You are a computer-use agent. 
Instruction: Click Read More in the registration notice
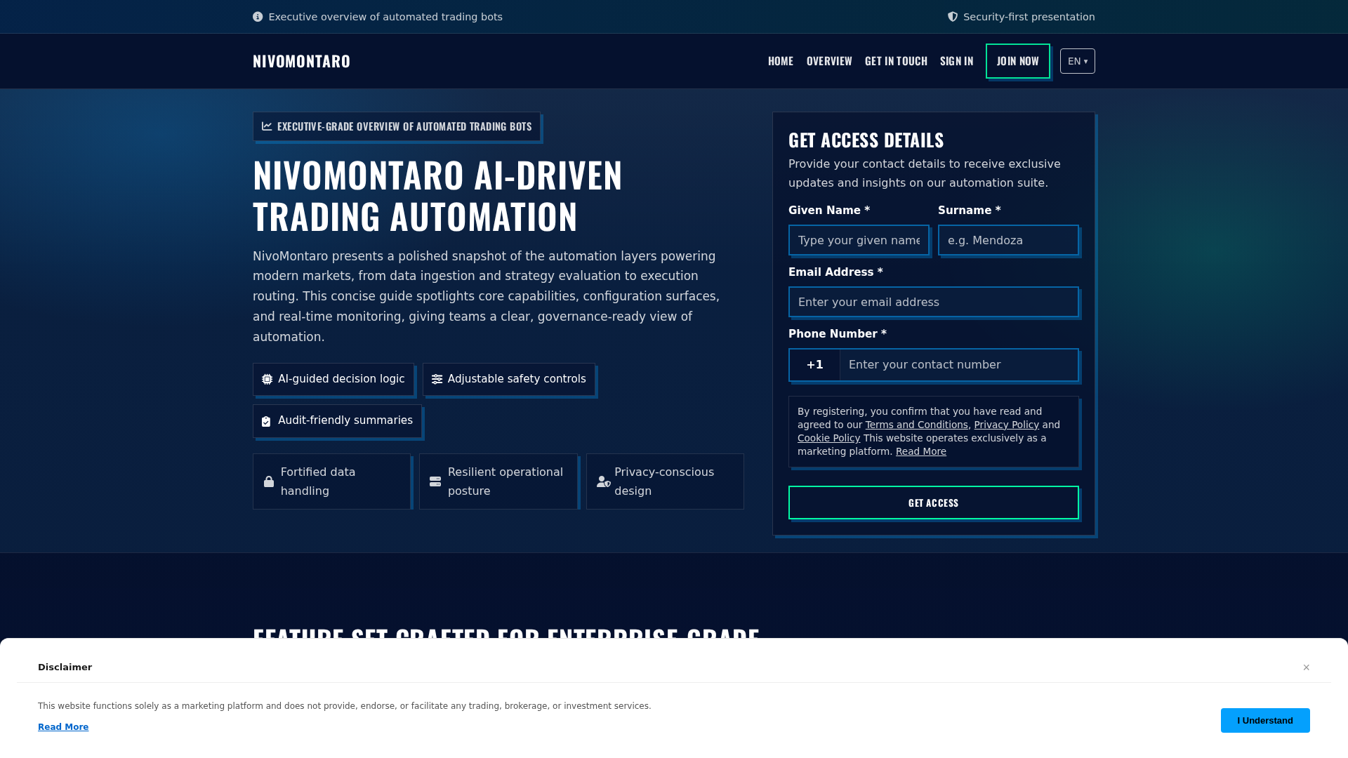pyautogui.click(x=920, y=451)
